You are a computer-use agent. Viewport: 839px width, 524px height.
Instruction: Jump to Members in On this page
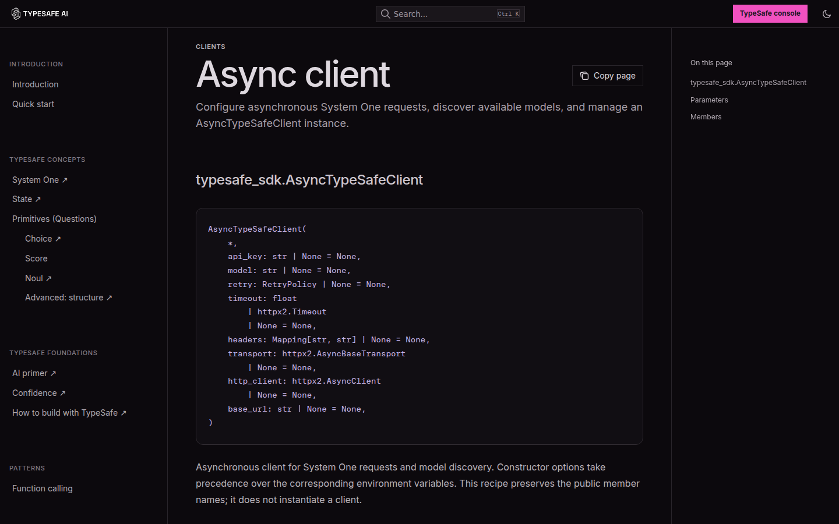(706, 117)
